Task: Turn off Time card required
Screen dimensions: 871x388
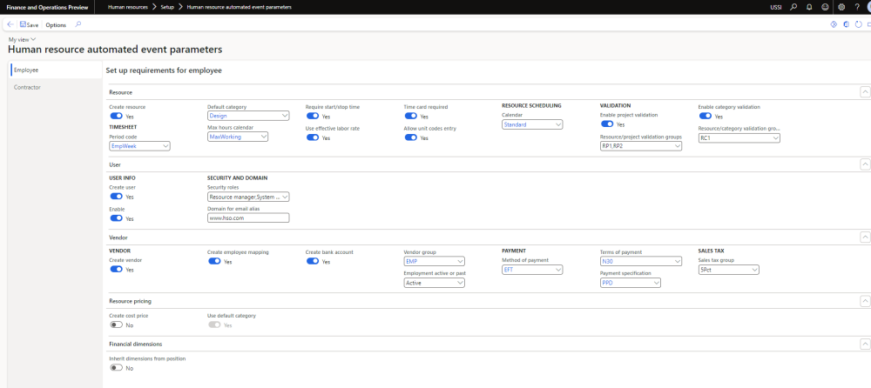Action: click(x=410, y=116)
